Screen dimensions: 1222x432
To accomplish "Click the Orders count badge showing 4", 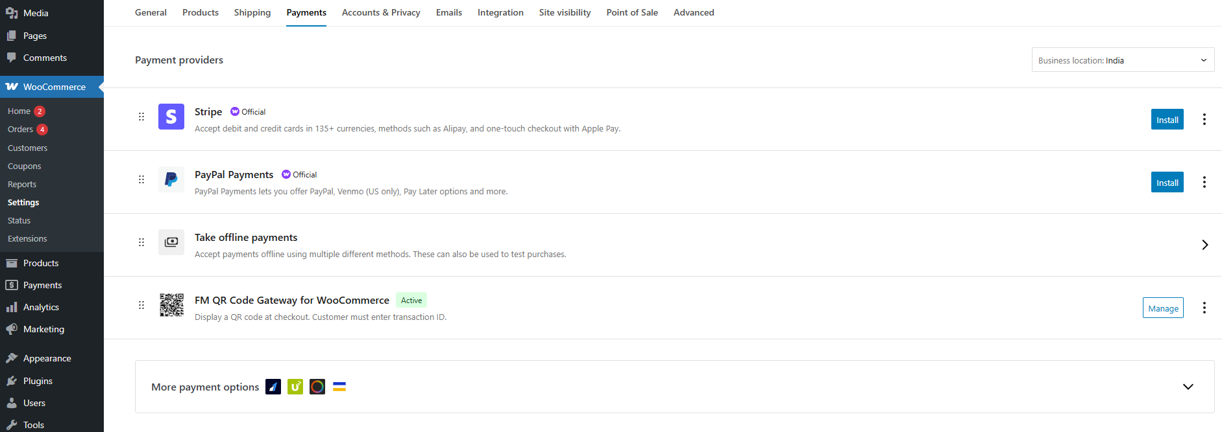I will pyautogui.click(x=42, y=130).
